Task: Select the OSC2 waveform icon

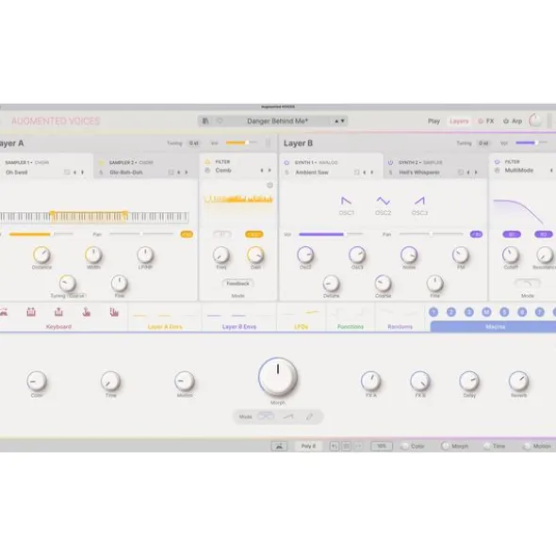Action: point(383,201)
